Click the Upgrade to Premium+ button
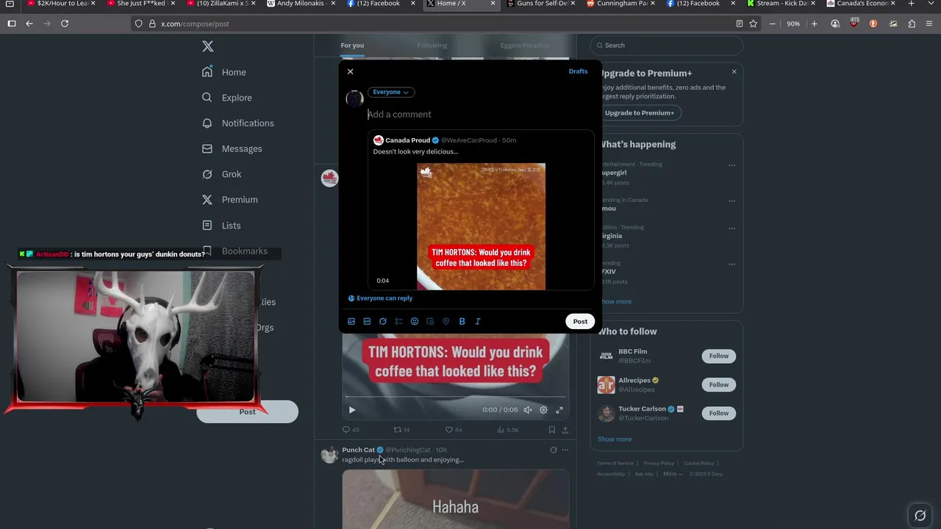 click(x=639, y=113)
